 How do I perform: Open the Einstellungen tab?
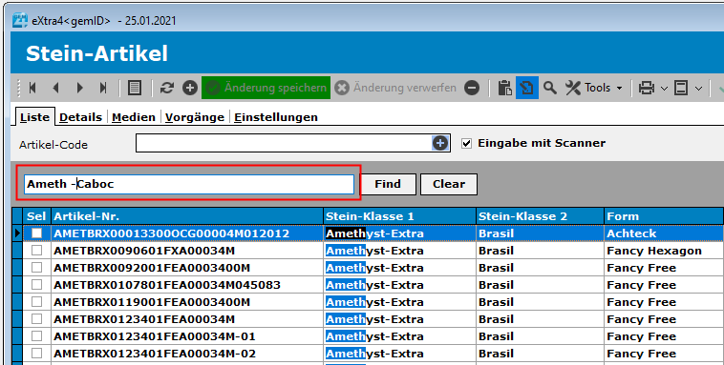[x=276, y=117]
